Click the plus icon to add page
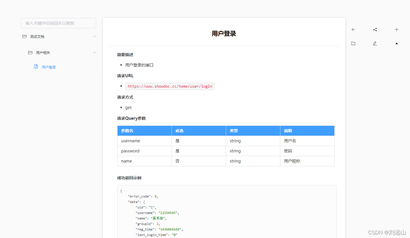Screen dimensions: 410x238 coord(397,29)
